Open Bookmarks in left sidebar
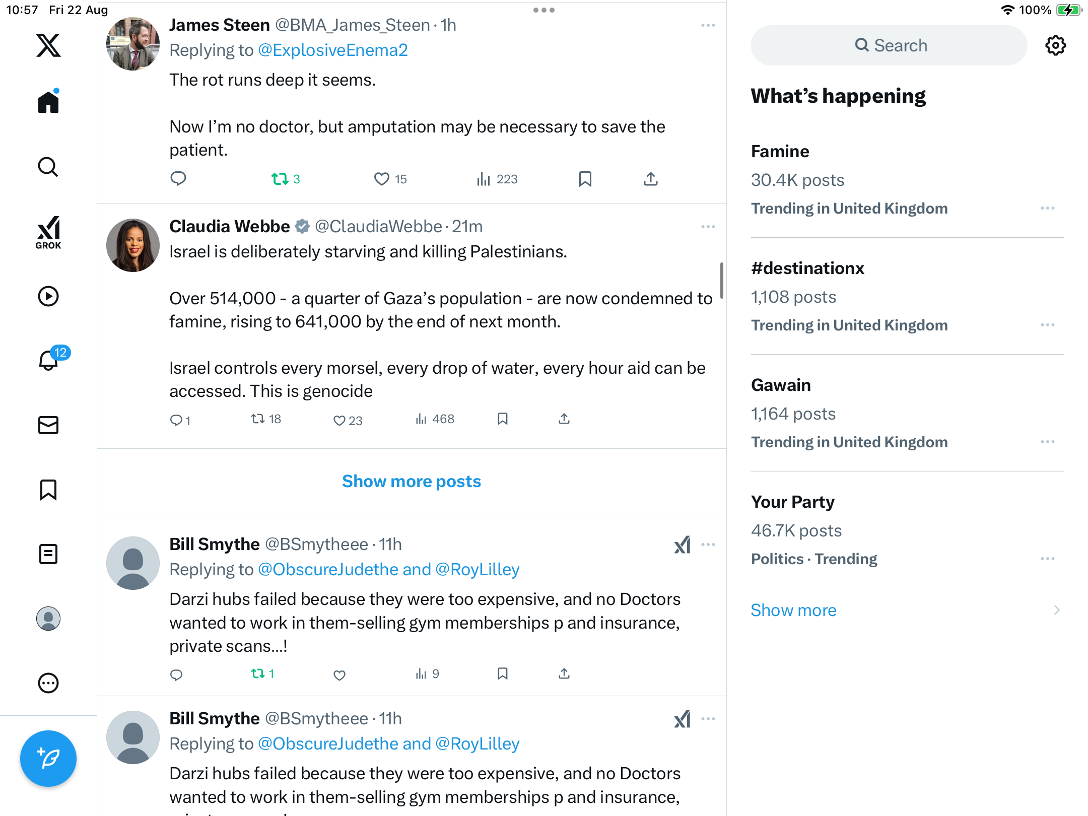The height and width of the screenshot is (816, 1088). point(48,490)
